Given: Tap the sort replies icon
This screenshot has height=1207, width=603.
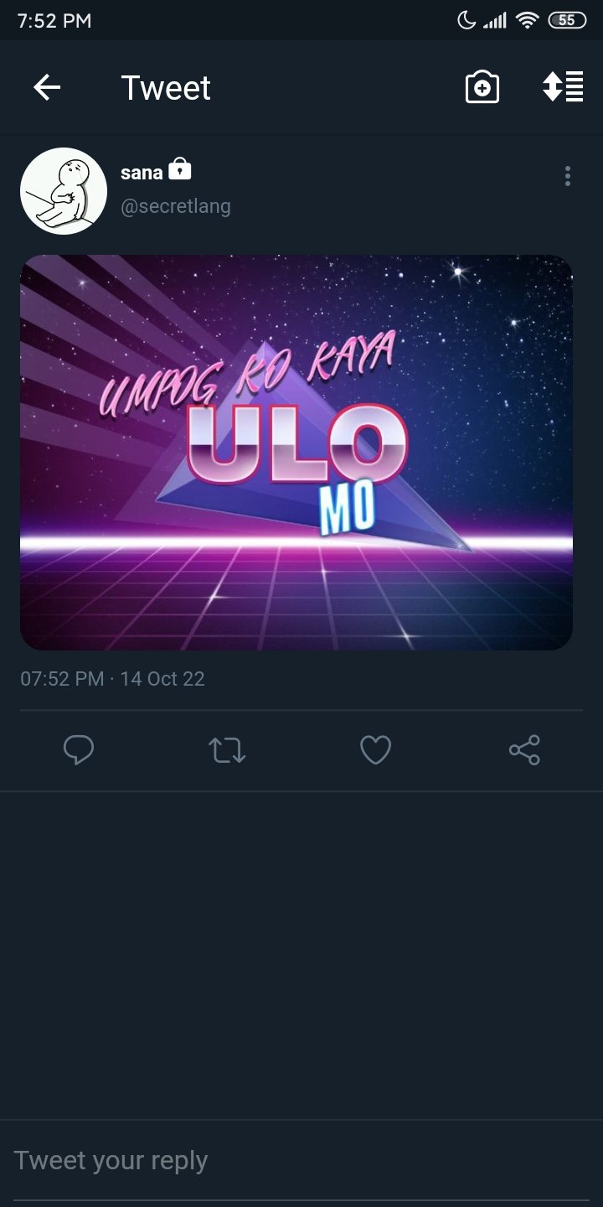Looking at the screenshot, I should pyautogui.click(x=563, y=87).
